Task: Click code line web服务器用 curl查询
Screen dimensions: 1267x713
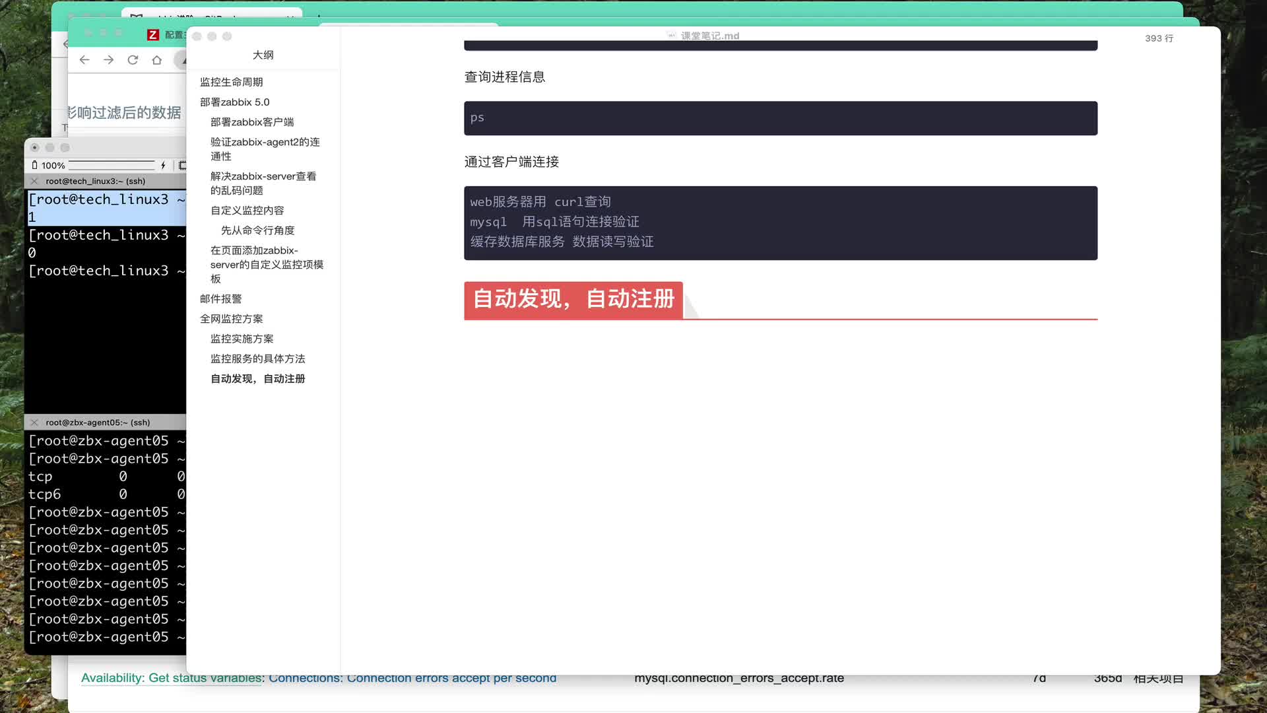Action: 540,202
